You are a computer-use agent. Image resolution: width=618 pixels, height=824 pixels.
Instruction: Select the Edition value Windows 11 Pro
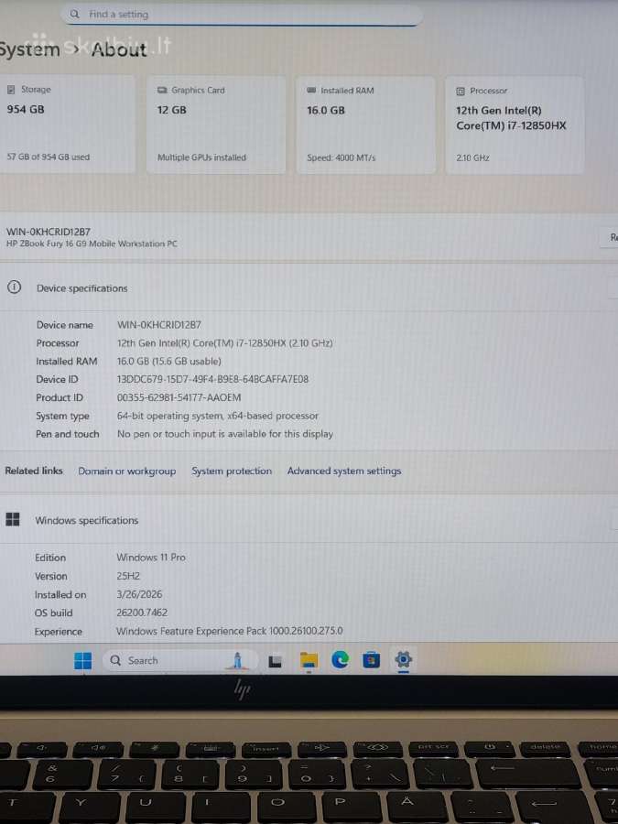[x=151, y=557]
